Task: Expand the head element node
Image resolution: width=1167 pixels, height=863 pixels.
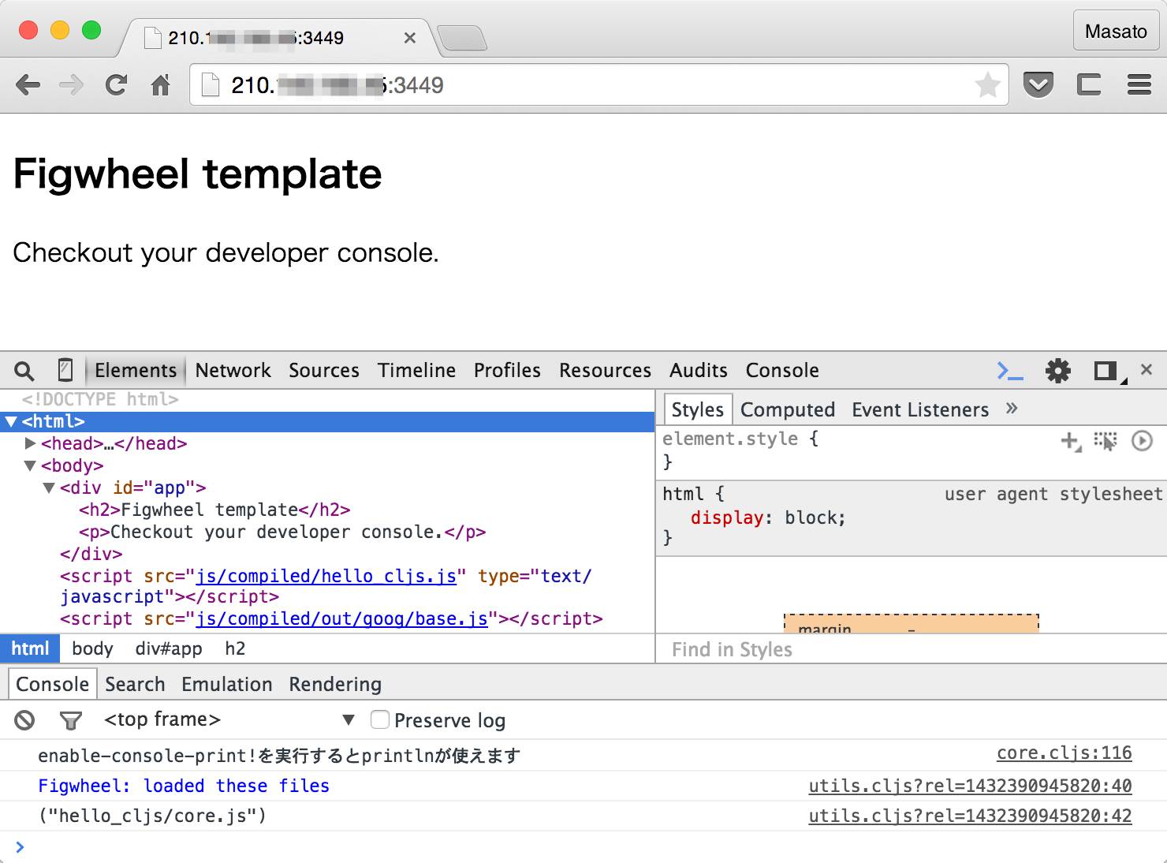Action: [30, 443]
